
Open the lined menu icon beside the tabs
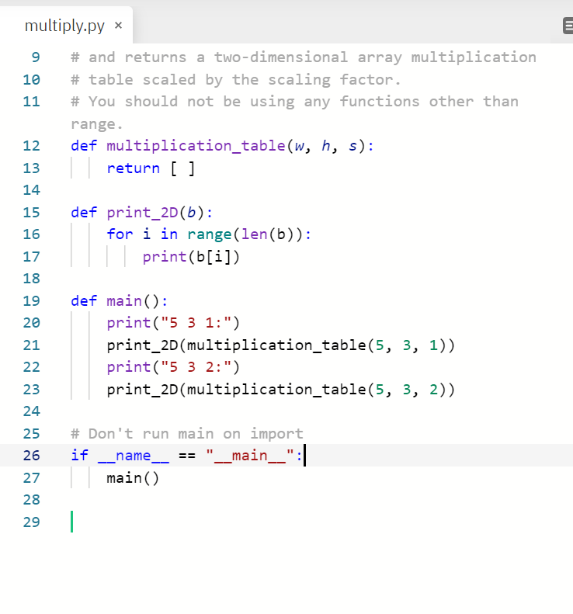tap(568, 26)
